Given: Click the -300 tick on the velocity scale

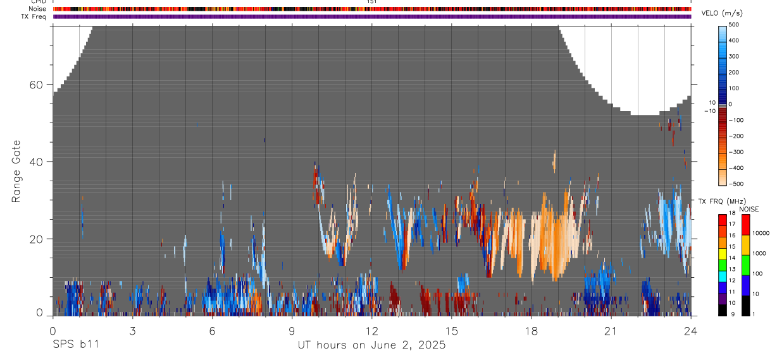Looking at the screenshot, I should coord(737,152).
